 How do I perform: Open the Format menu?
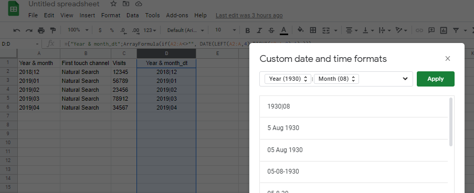(111, 15)
